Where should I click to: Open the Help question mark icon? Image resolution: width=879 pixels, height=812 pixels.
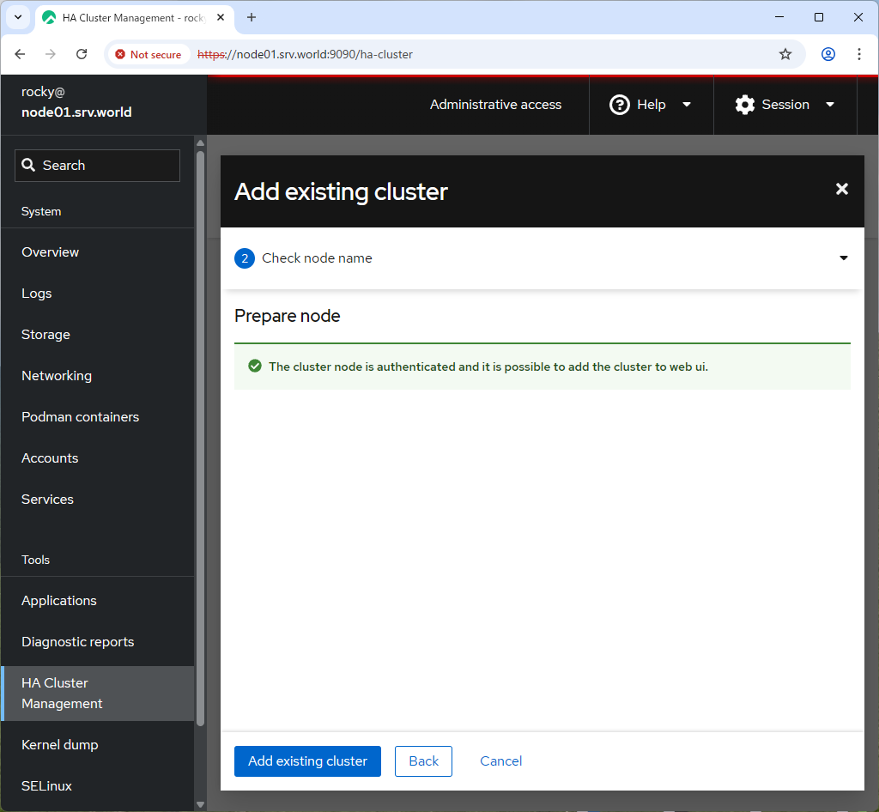click(620, 105)
